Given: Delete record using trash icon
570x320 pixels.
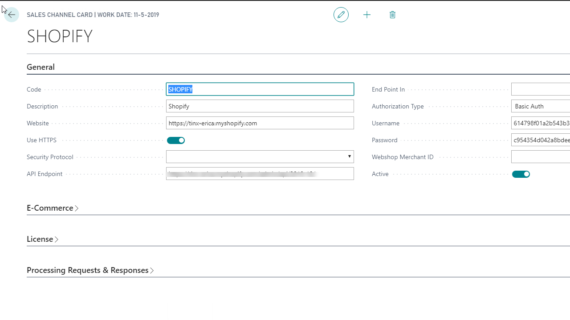Looking at the screenshot, I should click(392, 15).
